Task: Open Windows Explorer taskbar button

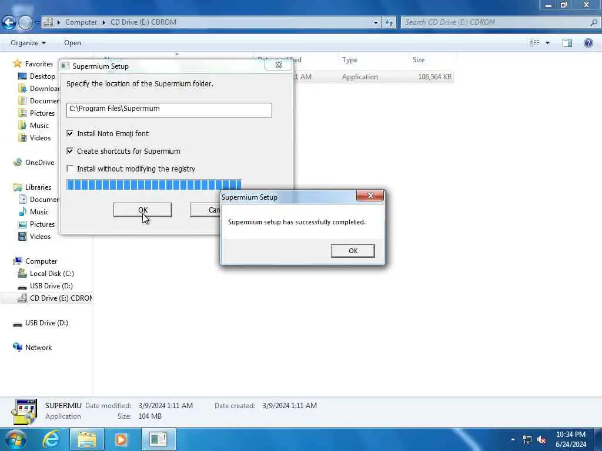Action: 87,439
